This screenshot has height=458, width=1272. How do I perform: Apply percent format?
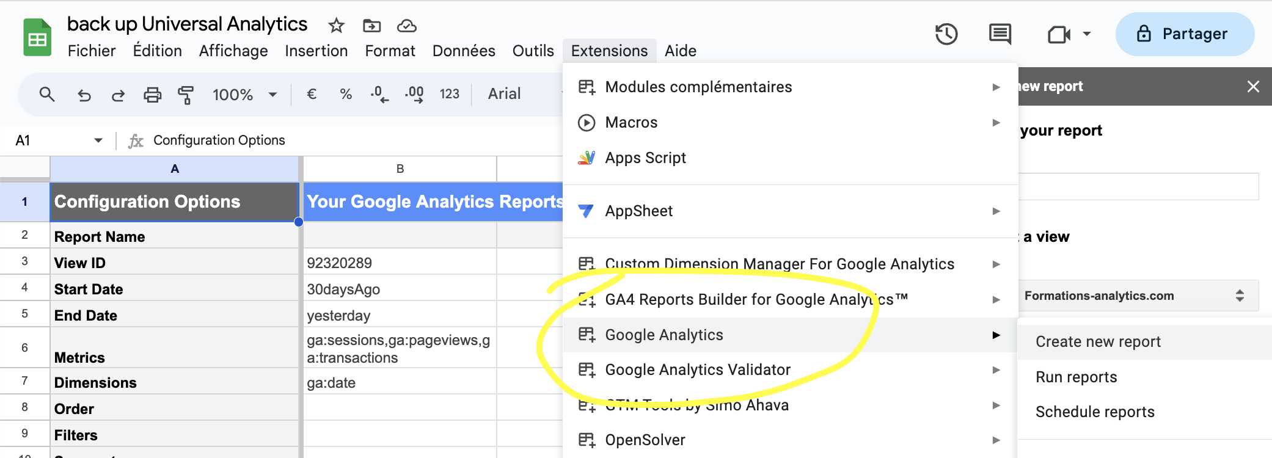click(346, 94)
